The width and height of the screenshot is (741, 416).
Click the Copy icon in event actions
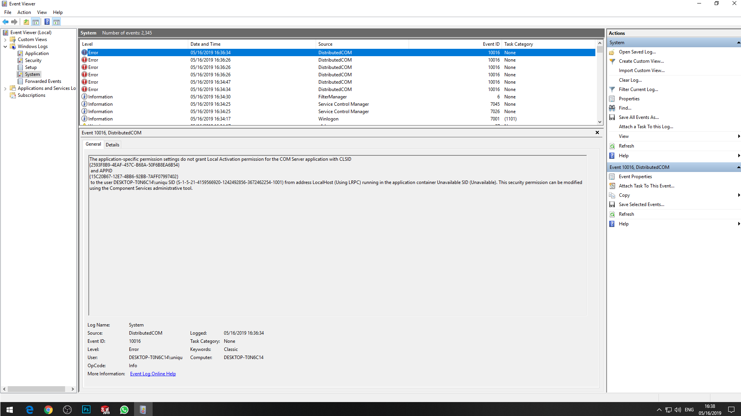(x=612, y=195)
